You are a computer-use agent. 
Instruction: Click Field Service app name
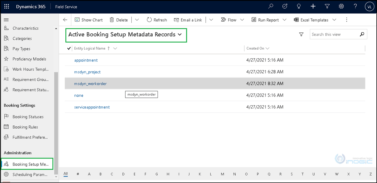point(66,7)
